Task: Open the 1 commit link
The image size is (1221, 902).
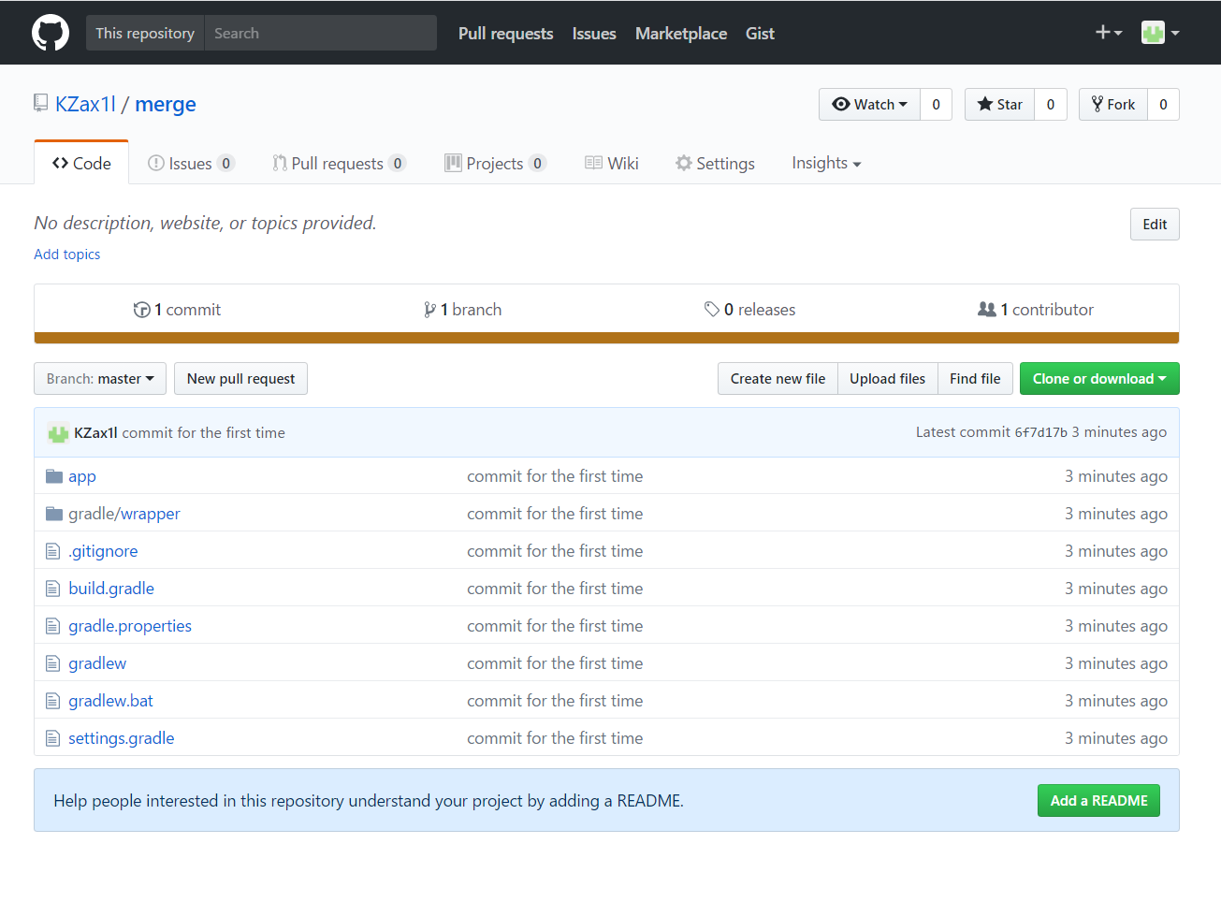Action: 178,310
